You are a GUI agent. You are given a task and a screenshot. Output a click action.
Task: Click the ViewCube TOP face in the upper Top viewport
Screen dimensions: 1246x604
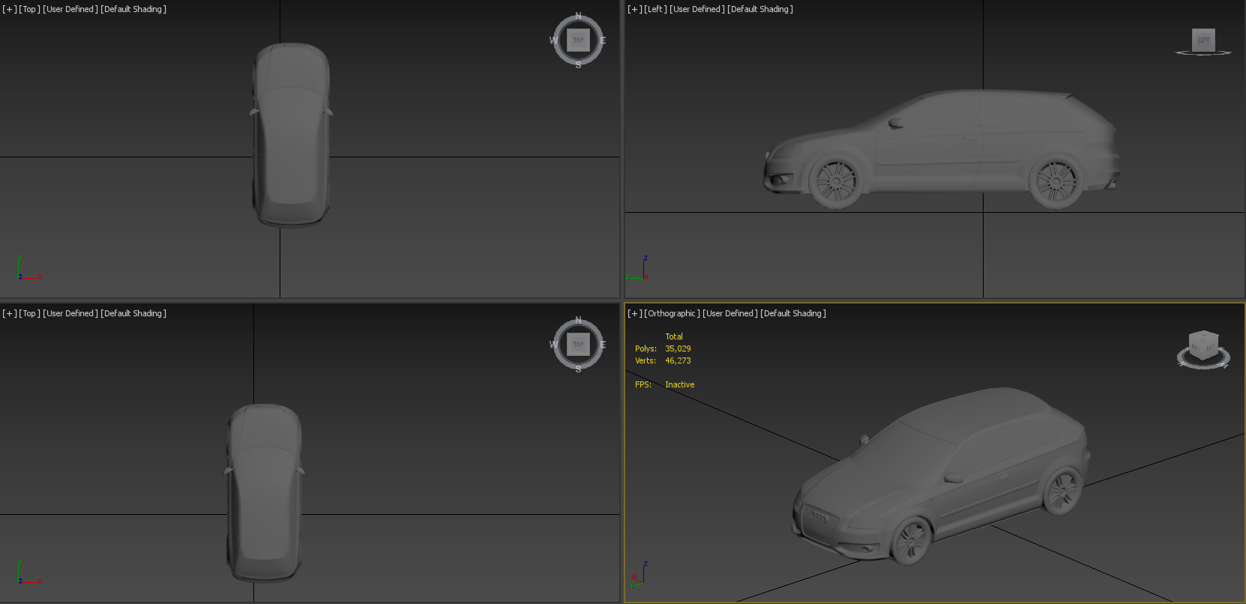point(578,40)
